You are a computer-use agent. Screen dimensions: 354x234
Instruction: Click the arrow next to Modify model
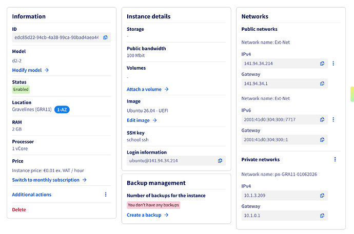[x=47, y=70]
